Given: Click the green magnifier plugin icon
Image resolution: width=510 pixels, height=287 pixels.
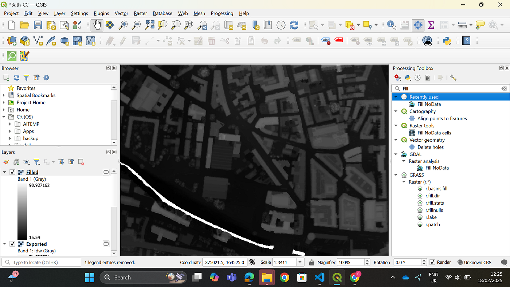Looking at the screenshot, I should [x=12, y=56].
